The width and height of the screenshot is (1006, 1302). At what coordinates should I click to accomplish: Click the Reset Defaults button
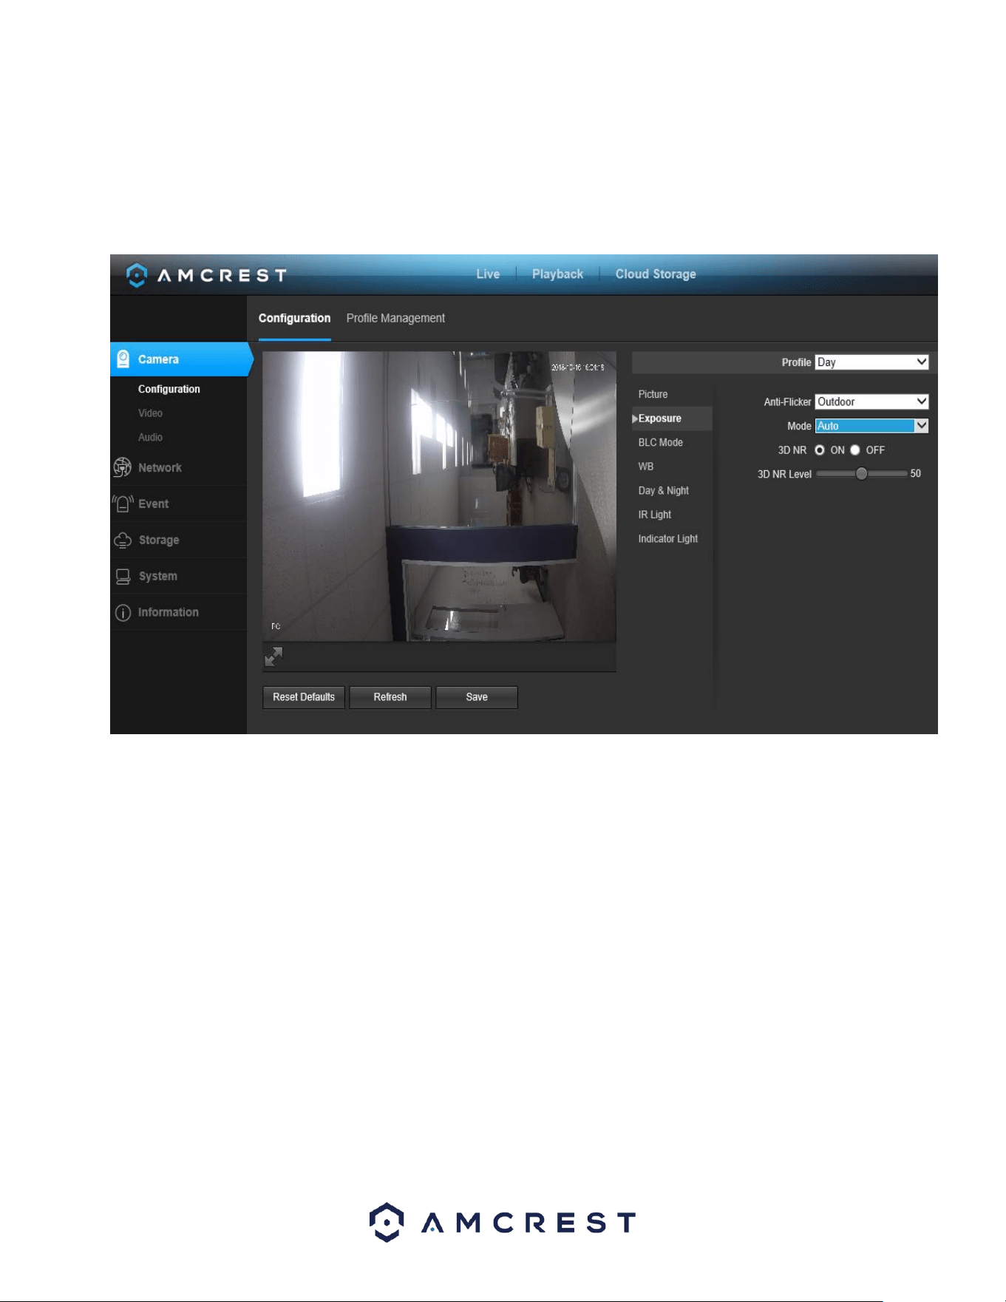[304, 697]
